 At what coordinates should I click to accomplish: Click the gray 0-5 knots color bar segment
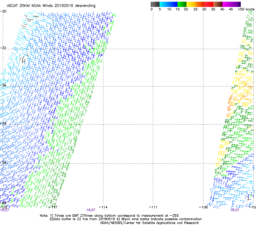pos(155,4)
